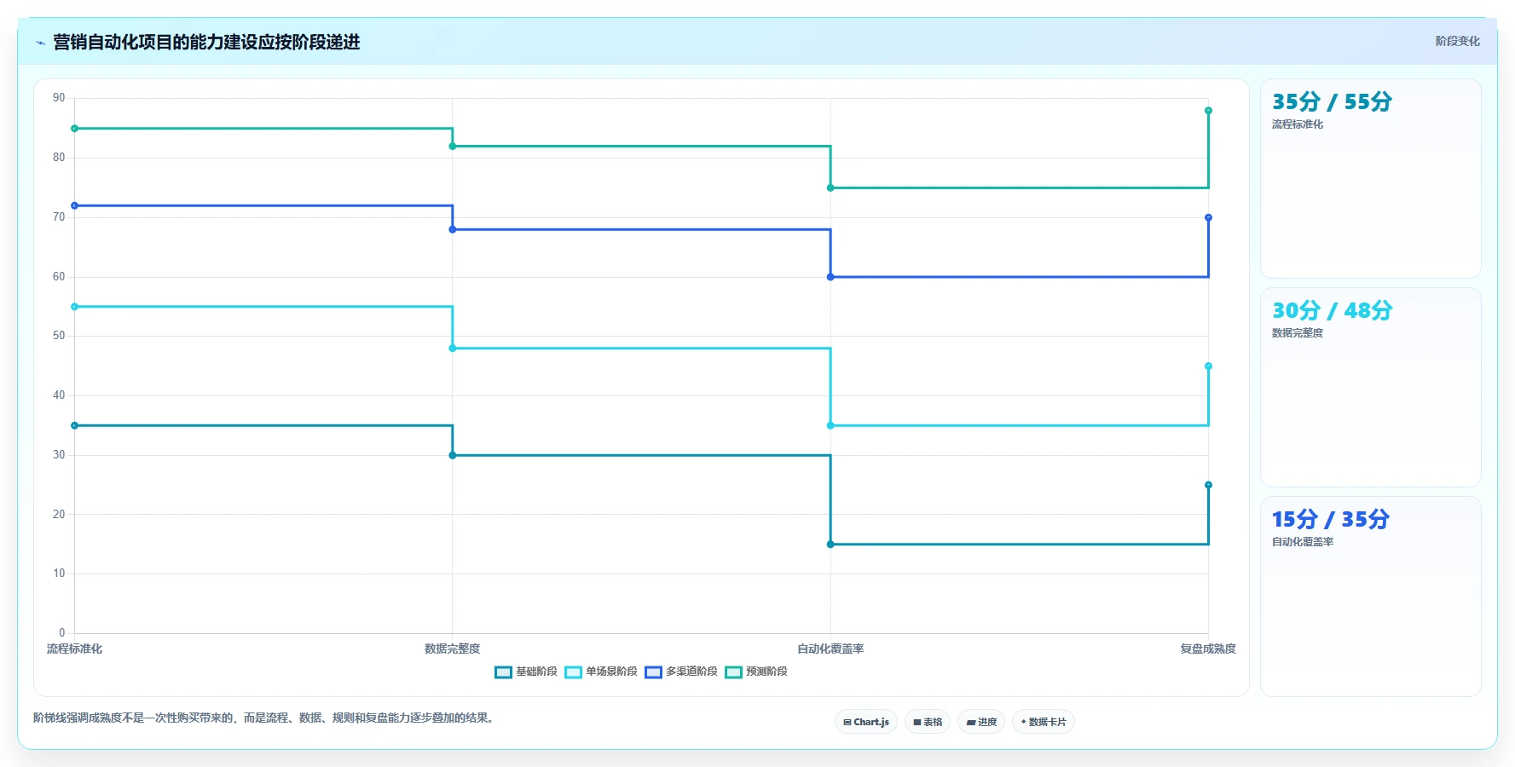The height and width of the screenshot is (767, 1515).
Task: Click the 数据完整度 x-axis label
Action: [x=453, y=649]
